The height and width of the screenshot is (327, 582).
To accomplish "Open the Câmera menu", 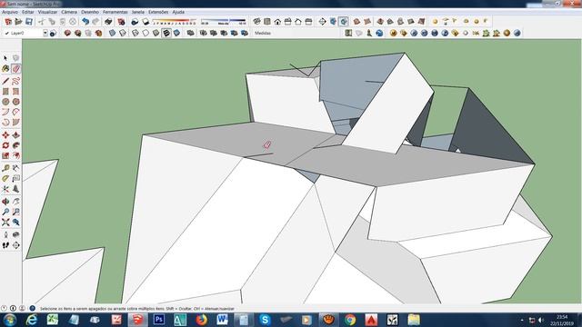I will (69, 12).
